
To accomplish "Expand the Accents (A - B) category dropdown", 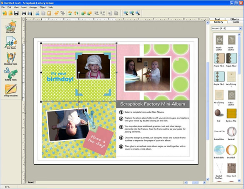I will [240, 28].
